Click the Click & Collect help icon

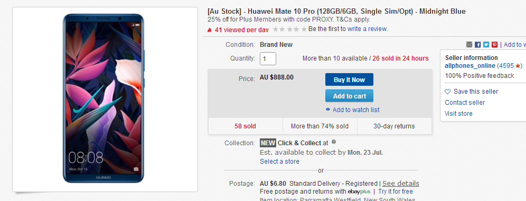click(x=334, y=142)
